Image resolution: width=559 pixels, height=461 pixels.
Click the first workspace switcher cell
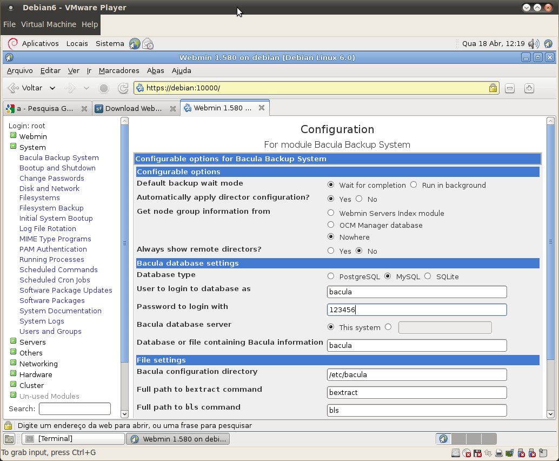pyautogui.click(x=444, y=438)
